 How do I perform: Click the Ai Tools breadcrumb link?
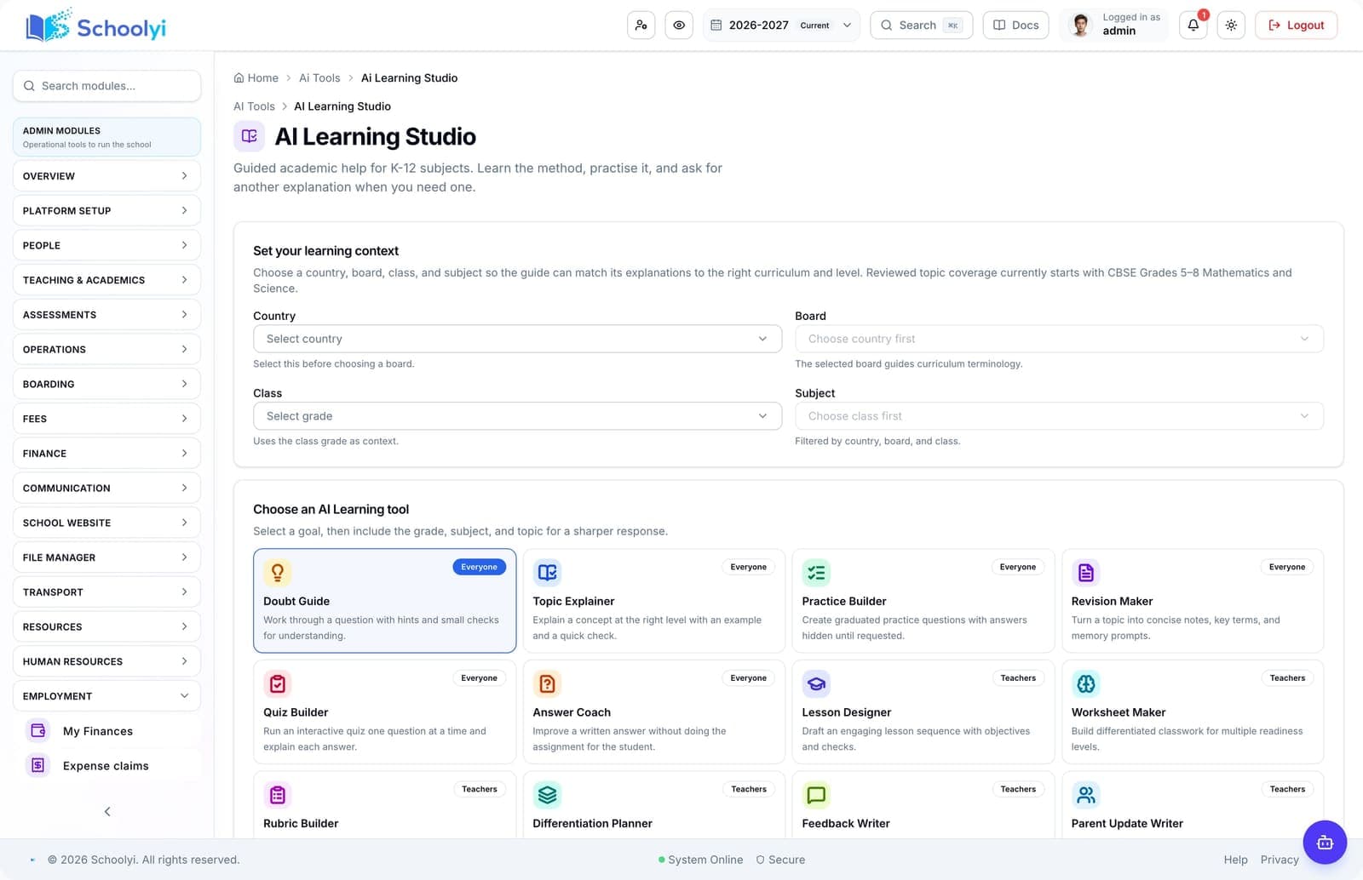[319, 77]
